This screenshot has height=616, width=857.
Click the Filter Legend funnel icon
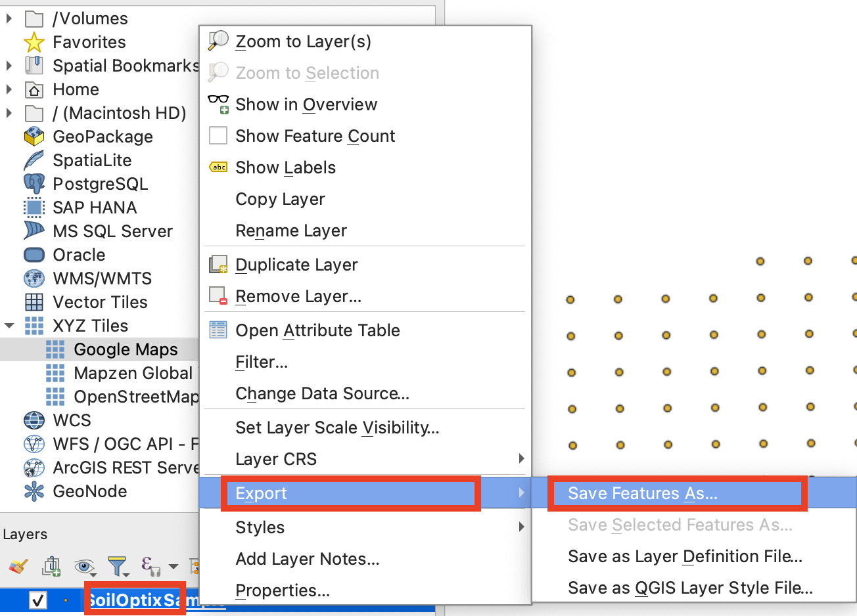117,565
